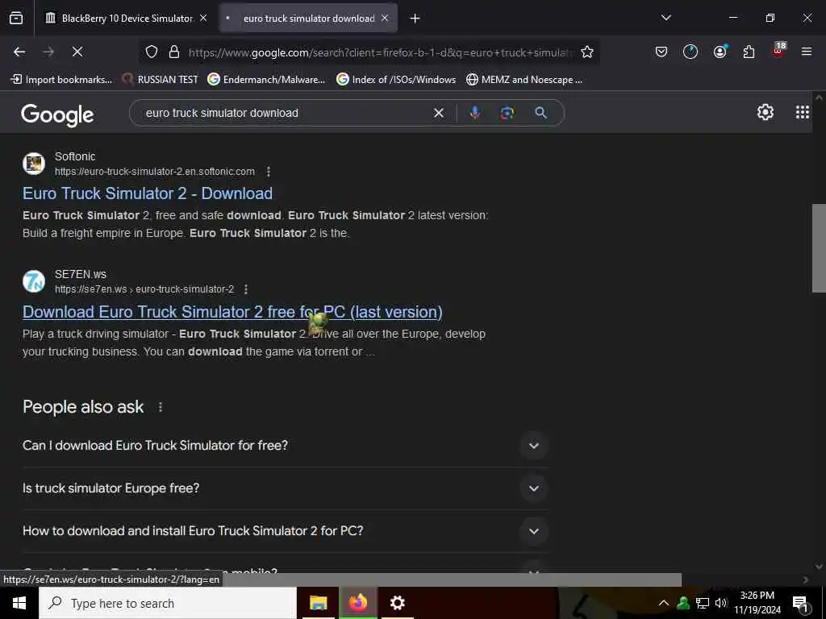
Task: Go back to previous page
Action: (19, 52)
